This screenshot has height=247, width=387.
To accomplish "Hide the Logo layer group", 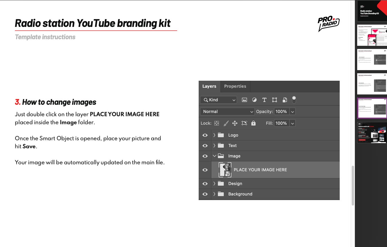I will [x=205, y=135].
